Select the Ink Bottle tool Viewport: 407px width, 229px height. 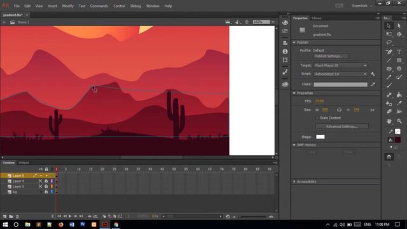(389, 104)
